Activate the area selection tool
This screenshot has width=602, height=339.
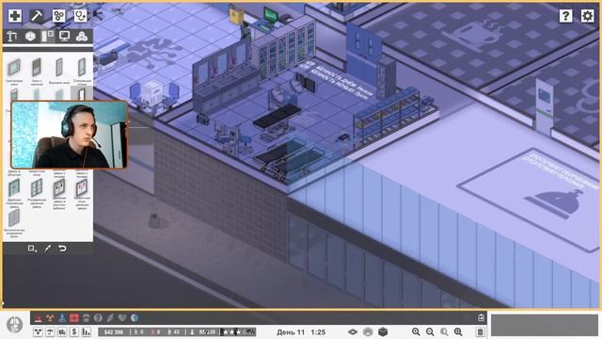click(x=32, y=249)
